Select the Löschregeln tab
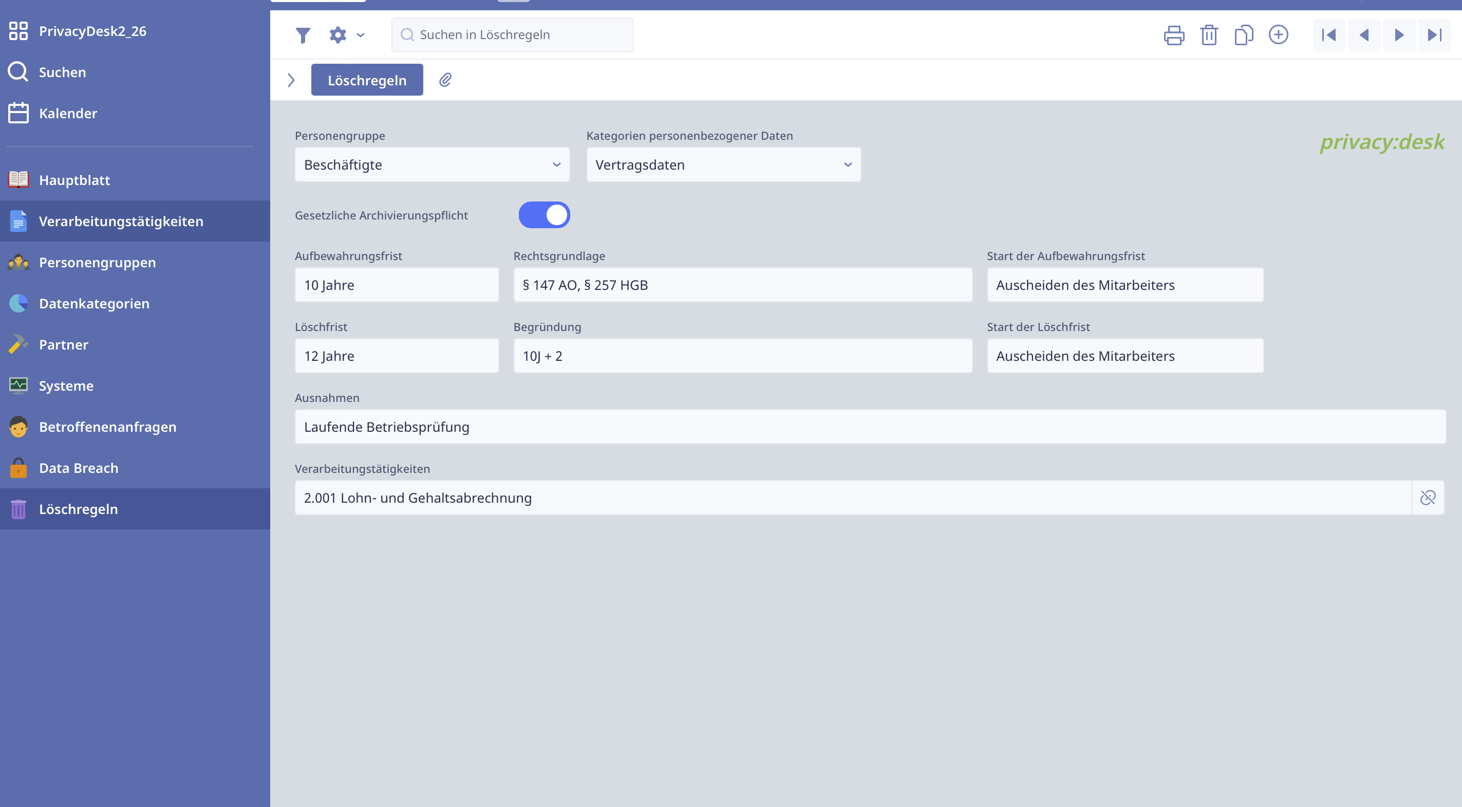 pyautogui.click(x=367, y=80)
